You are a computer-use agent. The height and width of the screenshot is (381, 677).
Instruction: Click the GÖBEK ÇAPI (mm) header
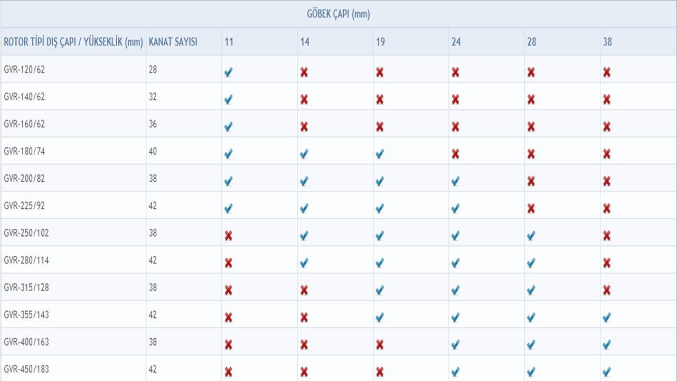338,14
